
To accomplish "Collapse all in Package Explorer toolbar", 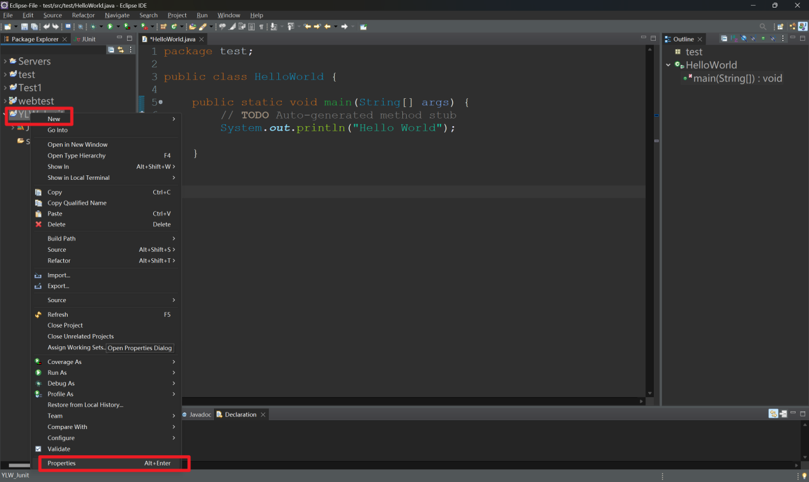I will coord(111,49).
